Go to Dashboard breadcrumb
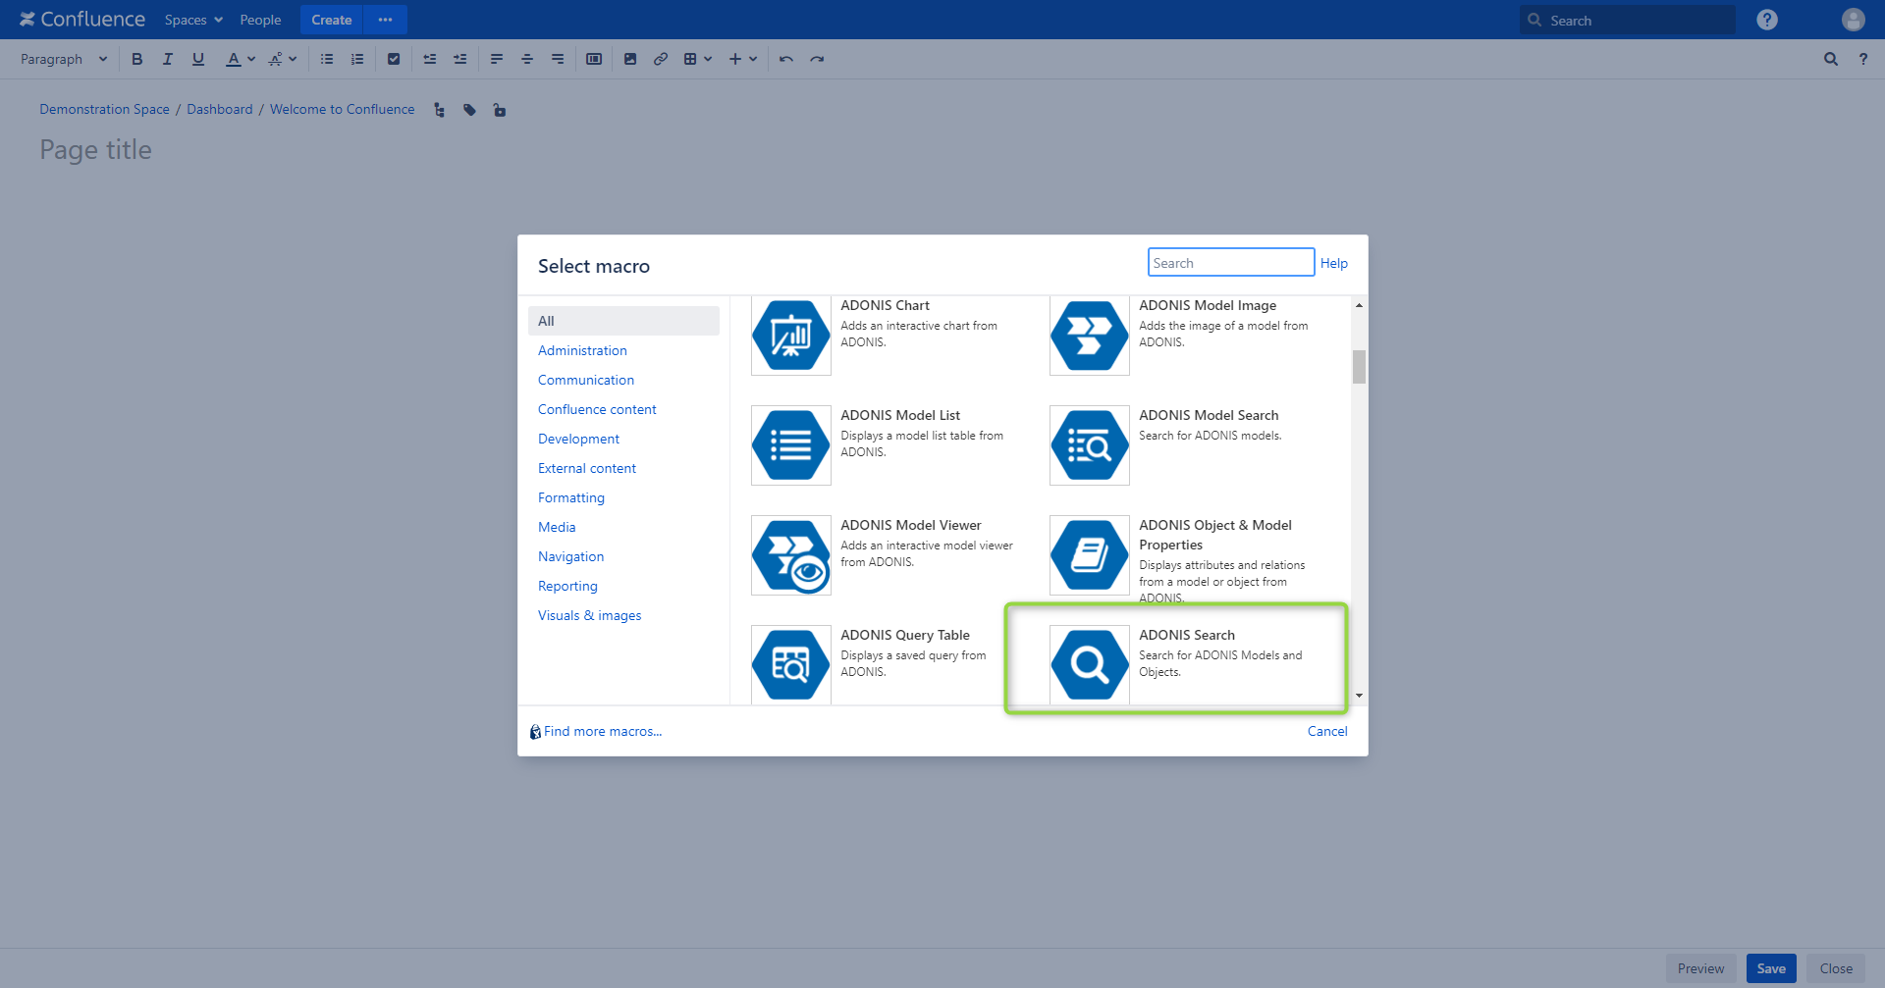This screenshot has height=988, width=1885. (220, 109)
